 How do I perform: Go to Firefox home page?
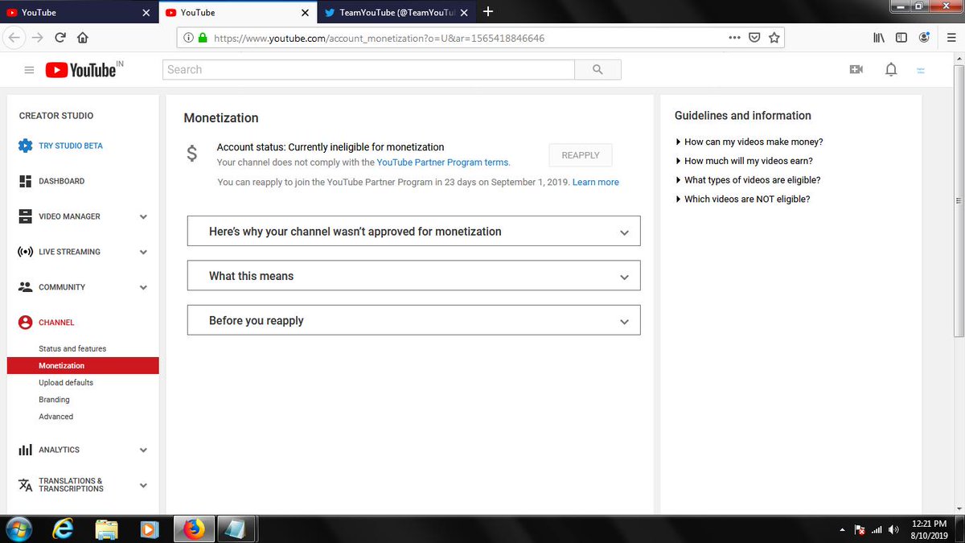83,37
